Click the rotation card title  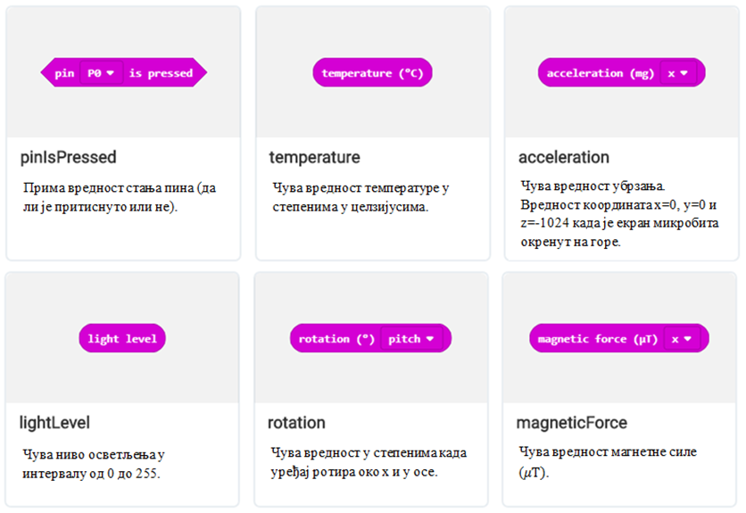click(296, 423)
